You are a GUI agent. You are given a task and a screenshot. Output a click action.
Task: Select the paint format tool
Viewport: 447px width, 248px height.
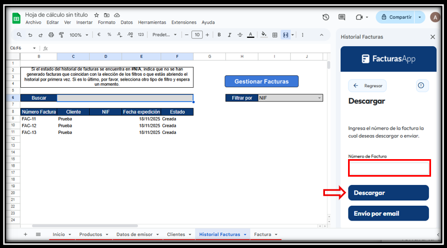(x=62, y=35)
